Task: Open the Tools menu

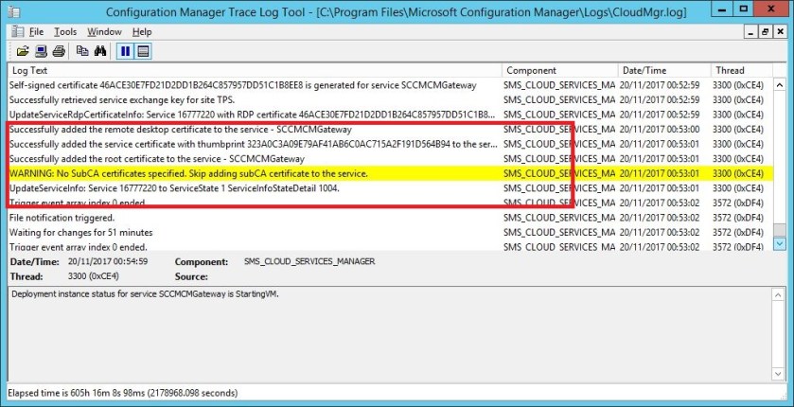Action: 65,32
